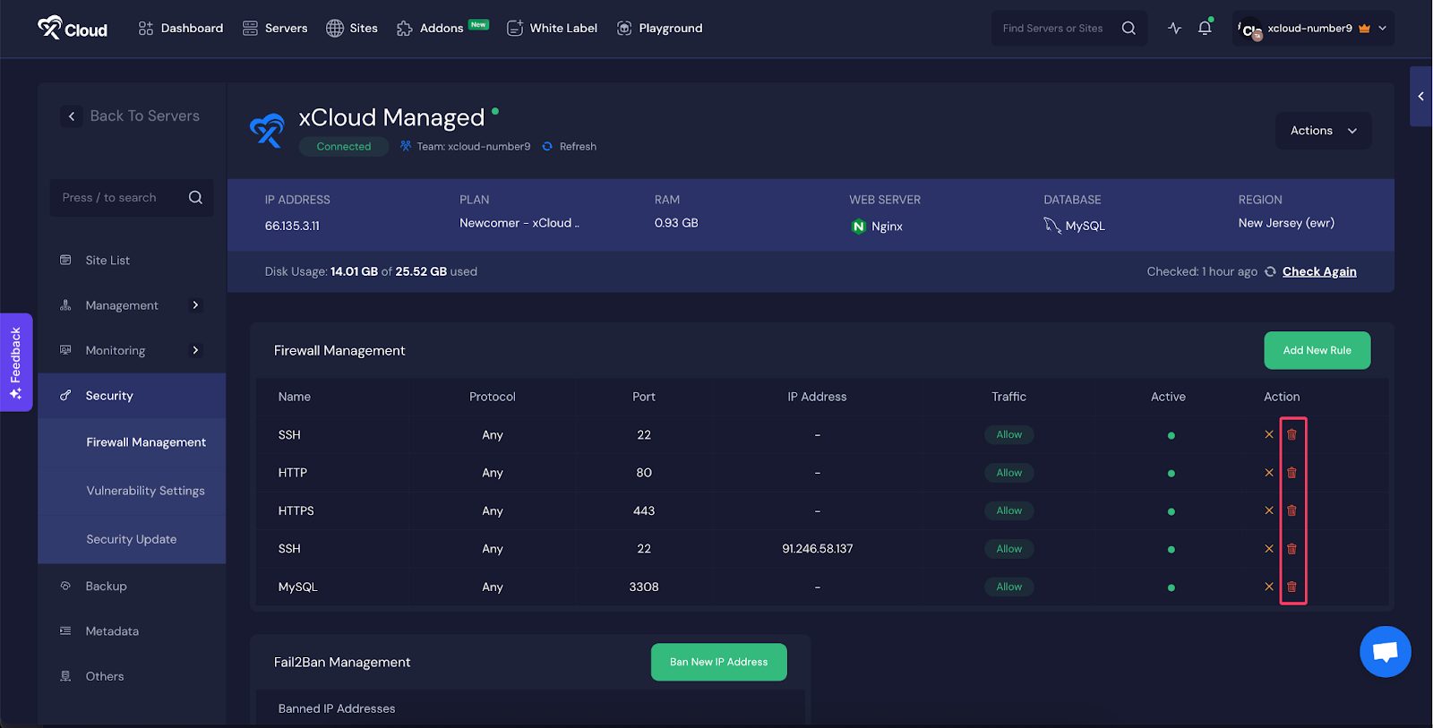
Task: Click the Allow badge in MySQL row
Action: point(1008,587)
